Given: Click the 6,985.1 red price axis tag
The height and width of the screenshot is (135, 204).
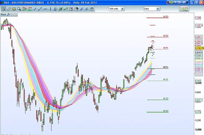Looking at the screenshot, I should click(x=199, y=37).
